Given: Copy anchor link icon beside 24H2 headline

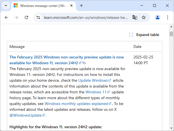Looking at the screenshot, I should [x=84, y=63].
